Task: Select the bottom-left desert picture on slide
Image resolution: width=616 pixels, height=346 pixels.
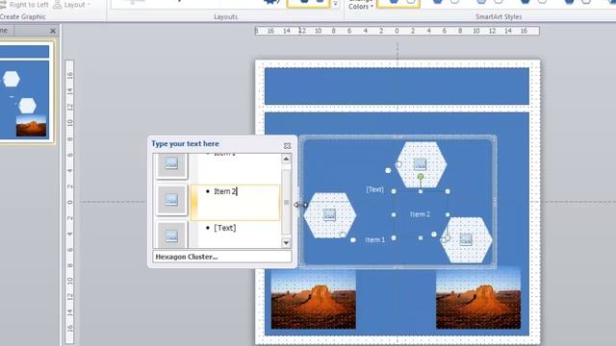Action: (x=314, y=299)
